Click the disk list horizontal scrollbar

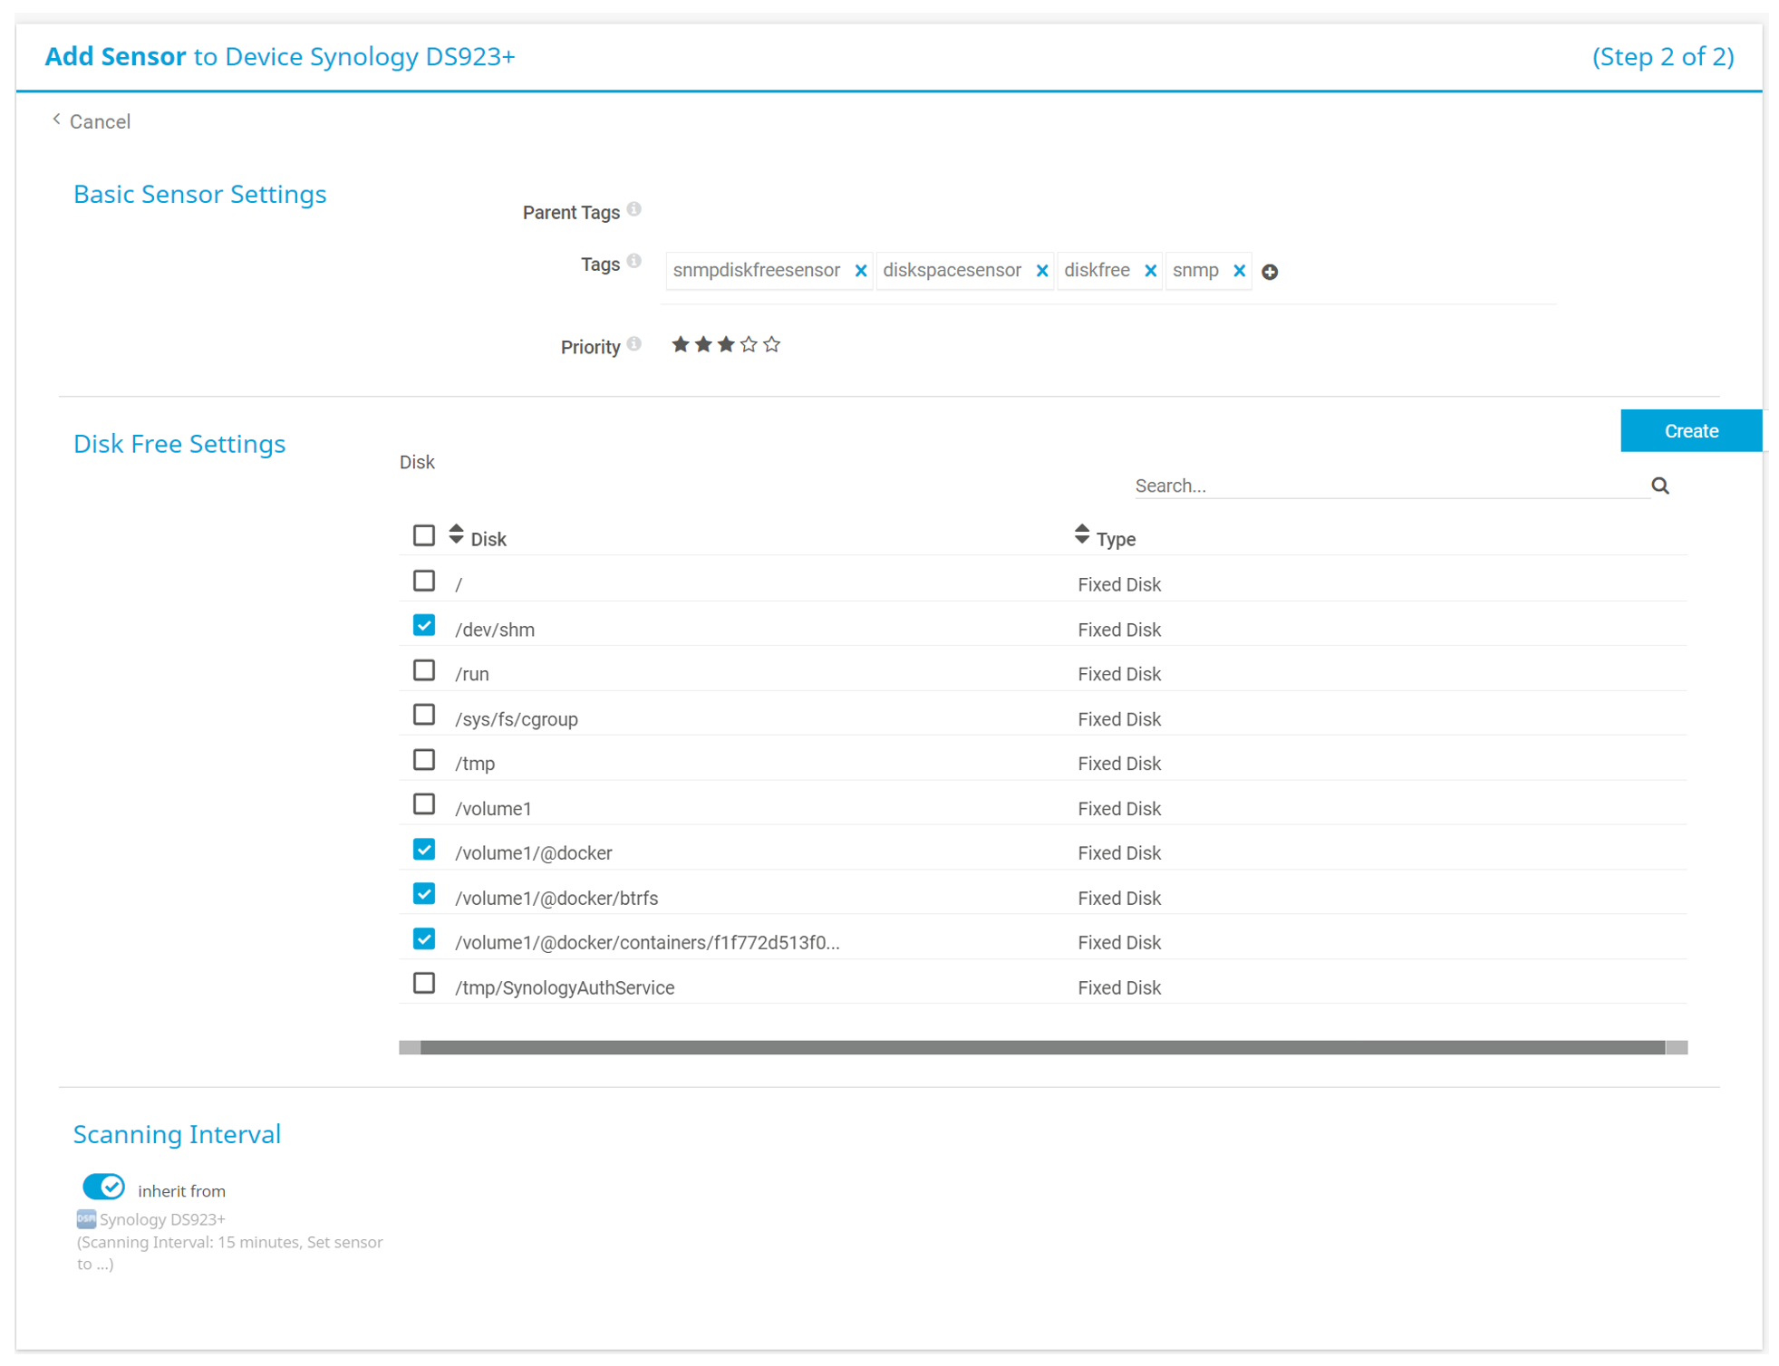(x=1042, y=1047)
